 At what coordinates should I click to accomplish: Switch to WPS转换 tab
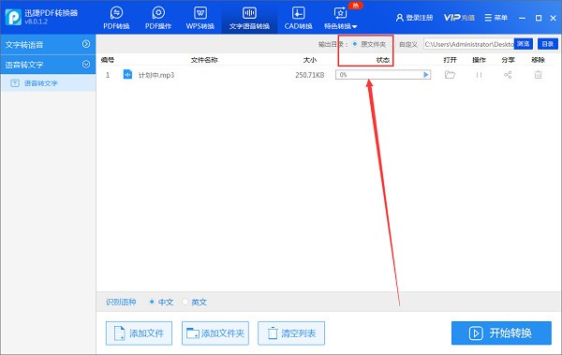tap(200, 18)
